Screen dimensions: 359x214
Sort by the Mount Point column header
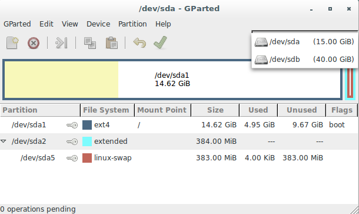[163, 110]
